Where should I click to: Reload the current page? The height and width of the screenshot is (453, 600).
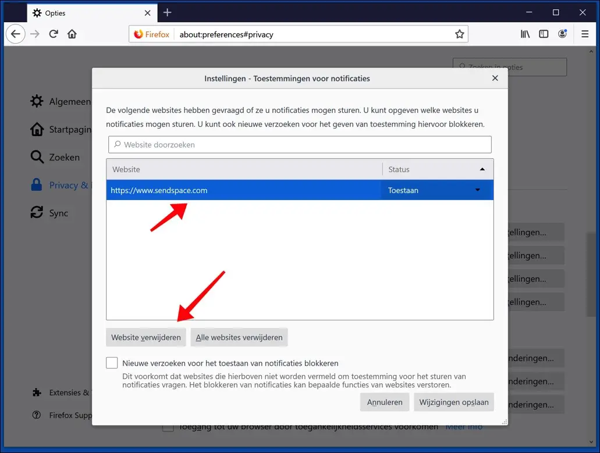54,34
